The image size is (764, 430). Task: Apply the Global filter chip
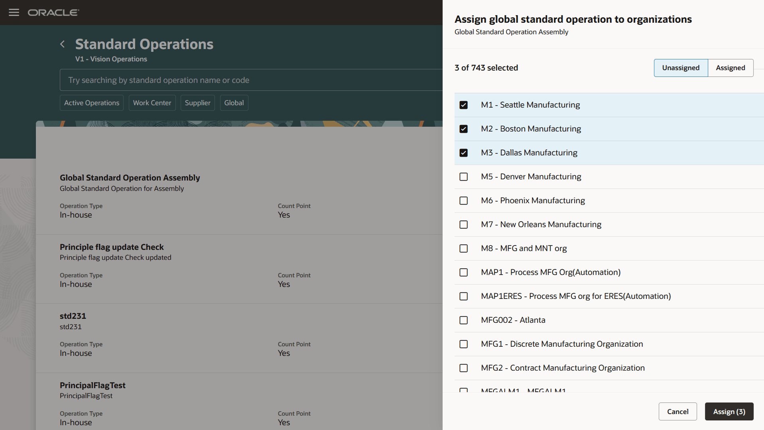[234, 103]
